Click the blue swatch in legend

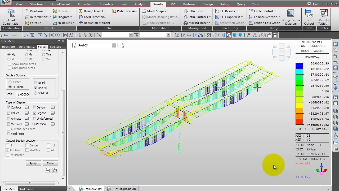coord(299,66)
